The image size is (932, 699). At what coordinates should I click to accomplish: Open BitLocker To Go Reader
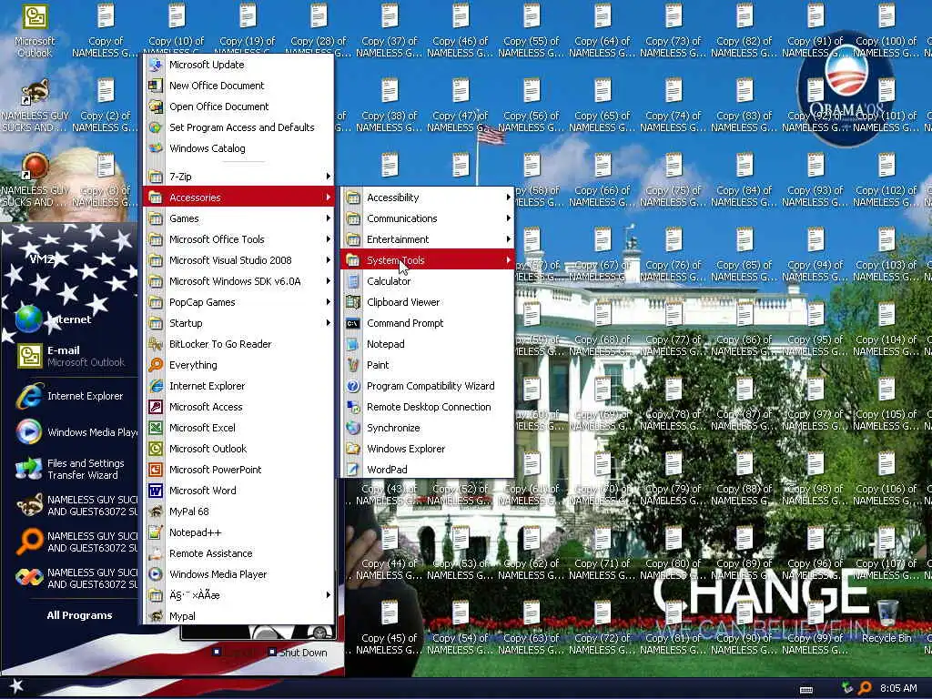point(238,343)
